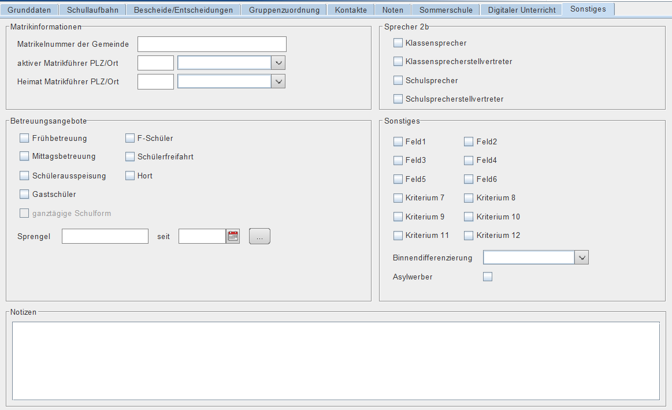Enable the Frühbetreuung checkbox
Image resolution: width=672 pixels, height=410 pixels.
pos(24,138)
